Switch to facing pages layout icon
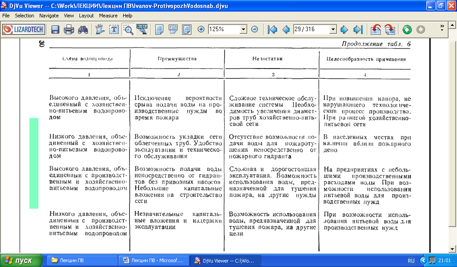 (x=187, y=29)
